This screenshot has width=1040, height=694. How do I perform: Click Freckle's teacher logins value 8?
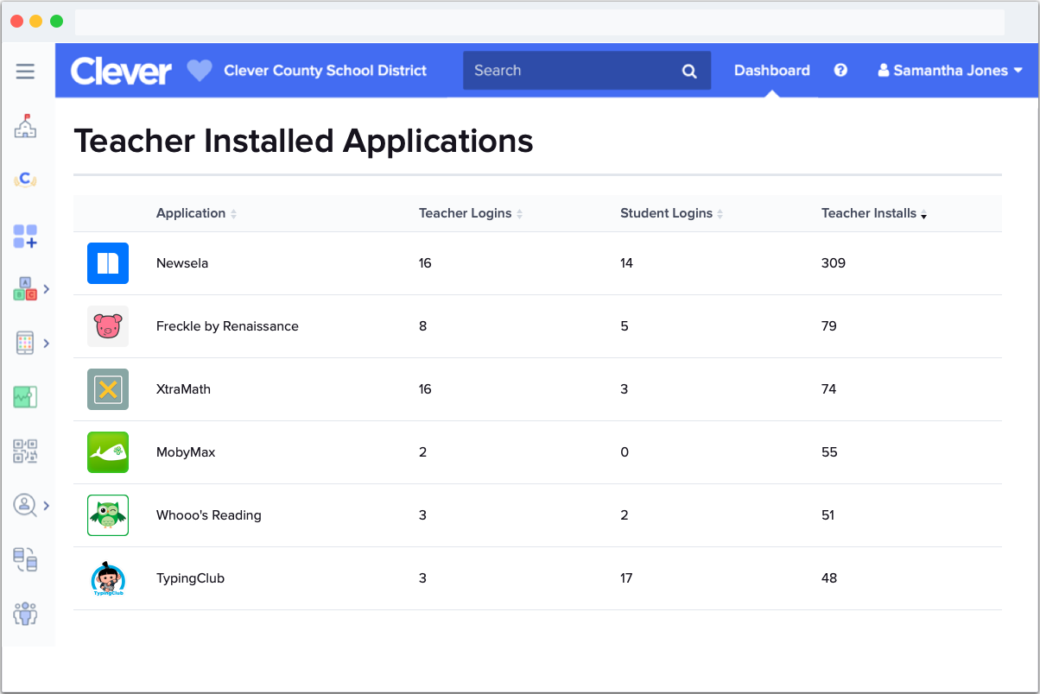(422, 326)
